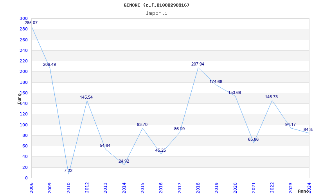Click the 60 y-axis tick label
Screen dimensions: 313x195
(x=25, y=146)
